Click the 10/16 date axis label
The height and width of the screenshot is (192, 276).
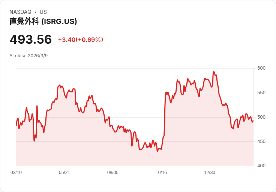click(x=161, y=172)
